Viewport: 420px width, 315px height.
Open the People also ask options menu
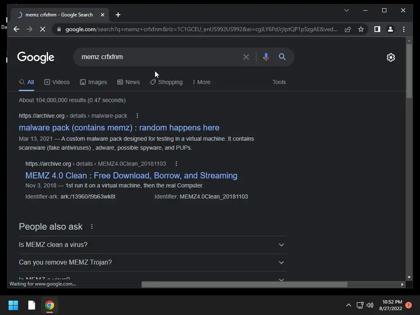(x=91, y=226)
